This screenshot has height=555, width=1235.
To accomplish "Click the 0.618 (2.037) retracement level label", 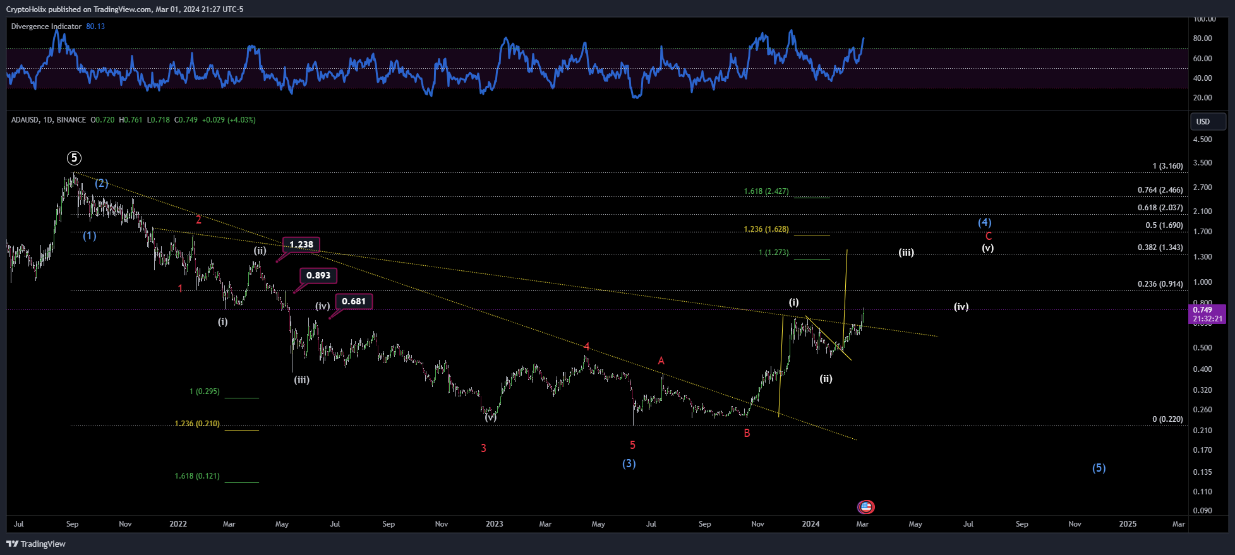I will coord(1160,208).
